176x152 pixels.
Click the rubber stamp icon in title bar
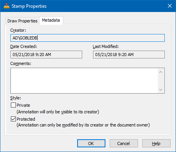point(7,6)
